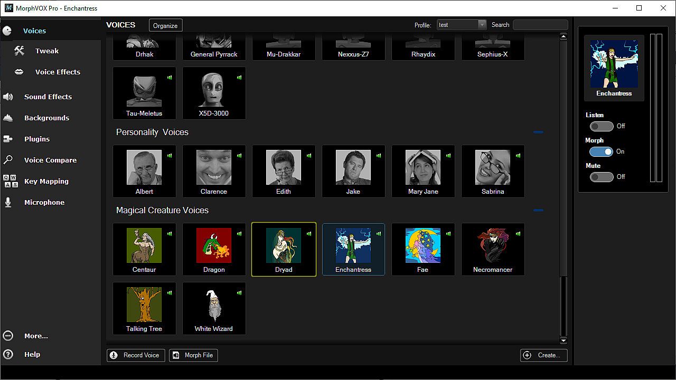Turn on the Listen toggle
676x380 pixels.
602,126
